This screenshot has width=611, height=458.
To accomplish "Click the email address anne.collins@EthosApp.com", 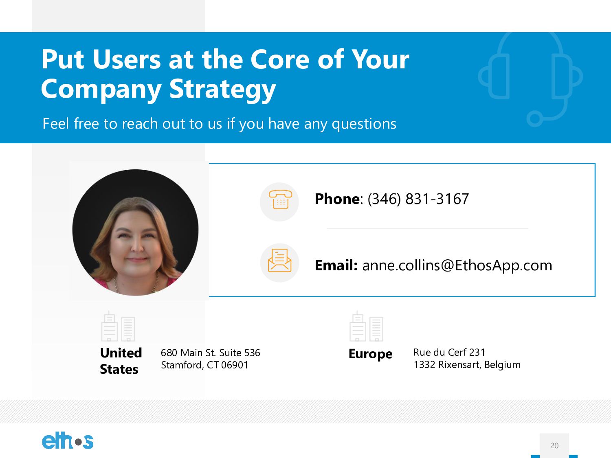I will click(x=457, y=265).
